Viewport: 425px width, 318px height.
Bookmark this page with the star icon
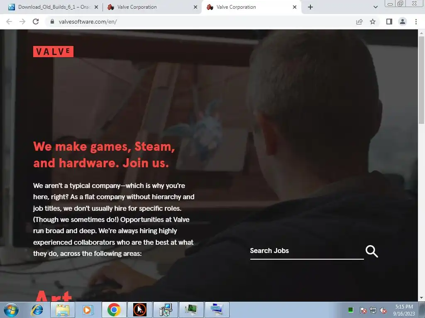coord(373,22)
